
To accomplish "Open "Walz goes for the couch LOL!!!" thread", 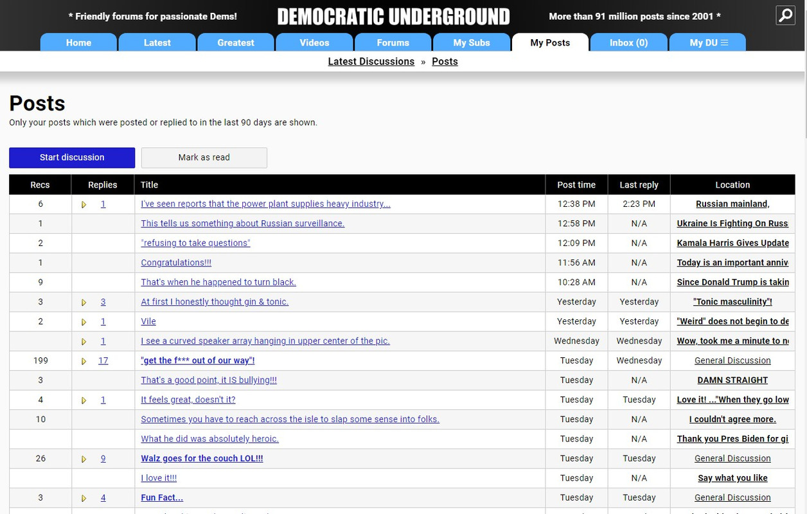I will tap(202, 459).
